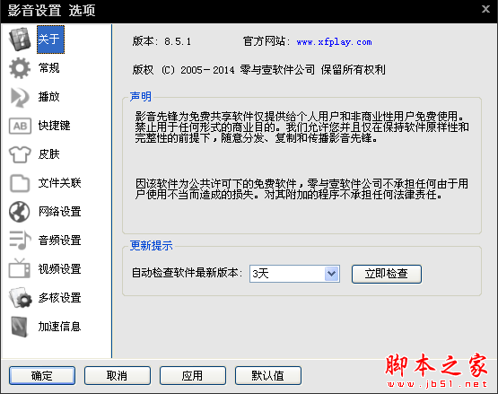Click the 版本: 8.5.1 text
The width and height of the screenshot is (498, 394).
coord(162,41)
